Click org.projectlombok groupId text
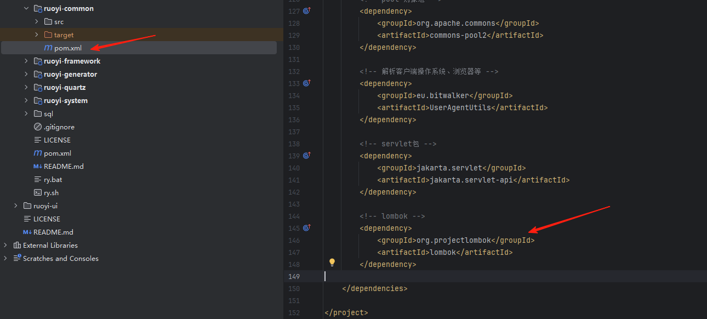This screenshot has width=707, height=319. [454, 240]
